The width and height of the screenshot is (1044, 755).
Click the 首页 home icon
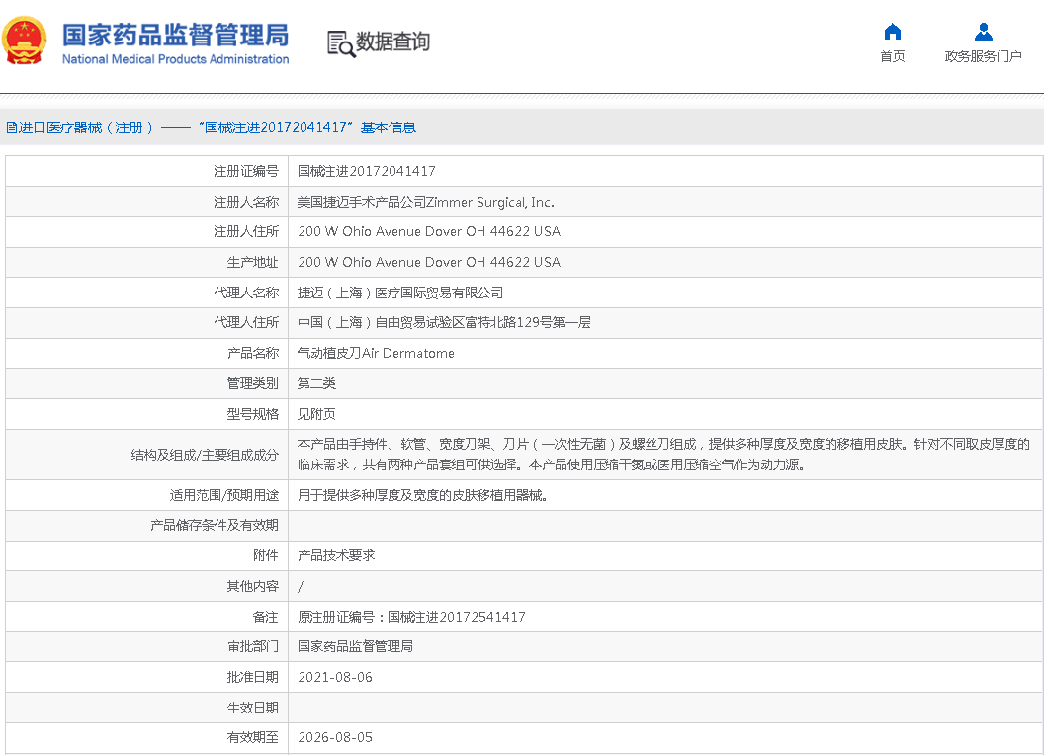tap(892, 32)
